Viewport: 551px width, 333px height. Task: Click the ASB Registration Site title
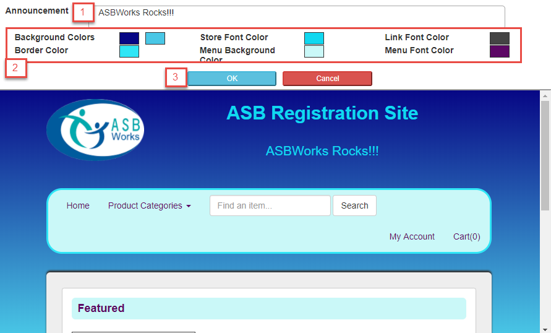pos(322,113)
